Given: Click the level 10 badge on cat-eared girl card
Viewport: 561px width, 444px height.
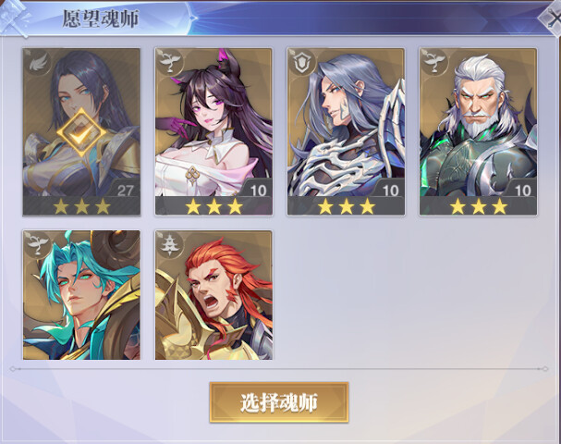Looking at the screenshot, I should pos(258,191).
